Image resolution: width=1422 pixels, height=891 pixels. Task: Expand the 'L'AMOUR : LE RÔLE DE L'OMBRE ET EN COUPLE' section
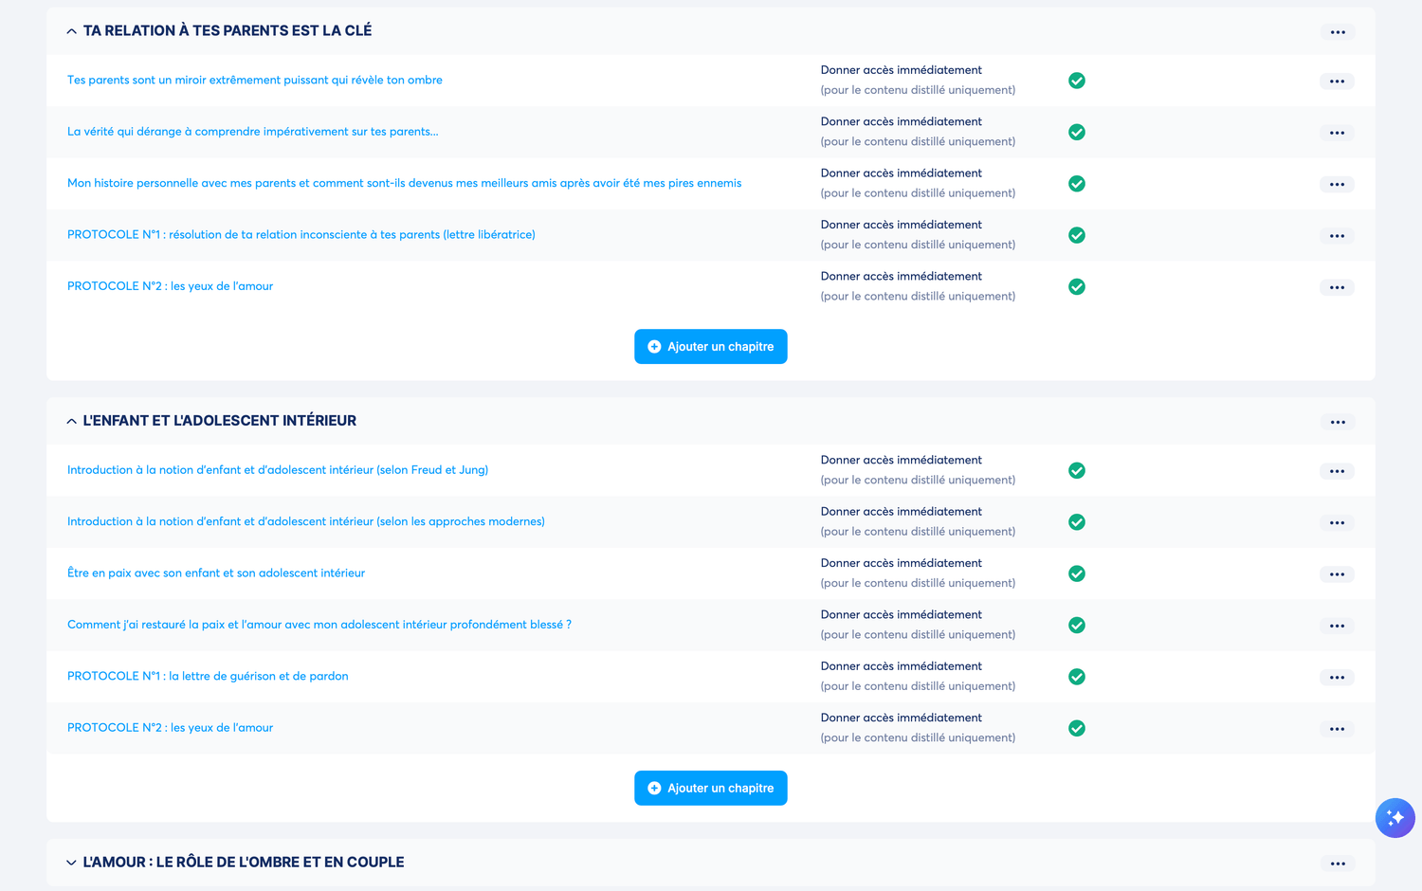coord(72,863)
